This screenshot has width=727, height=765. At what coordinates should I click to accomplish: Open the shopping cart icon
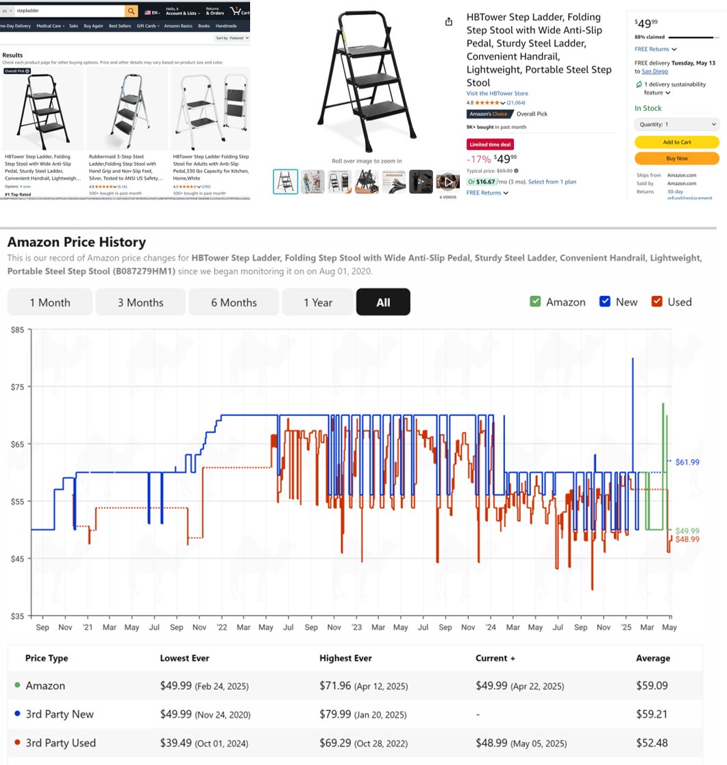(x=237, y=11)
